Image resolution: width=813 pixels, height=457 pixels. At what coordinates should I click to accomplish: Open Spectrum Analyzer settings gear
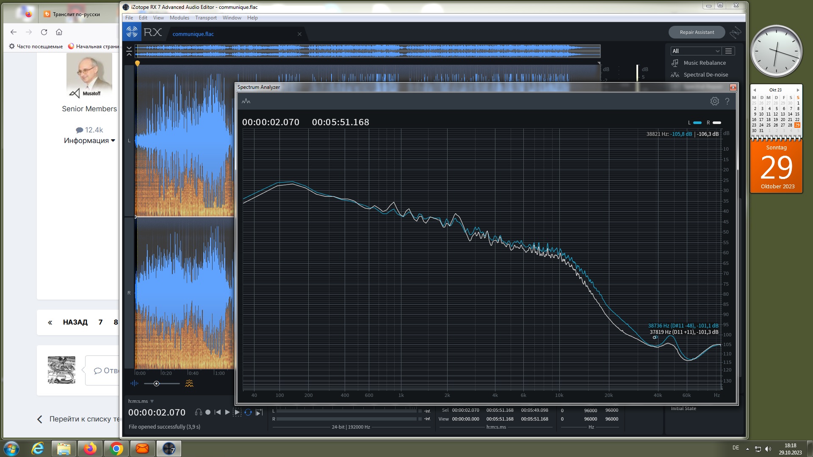pyautogui.click(x=714, y=101)
